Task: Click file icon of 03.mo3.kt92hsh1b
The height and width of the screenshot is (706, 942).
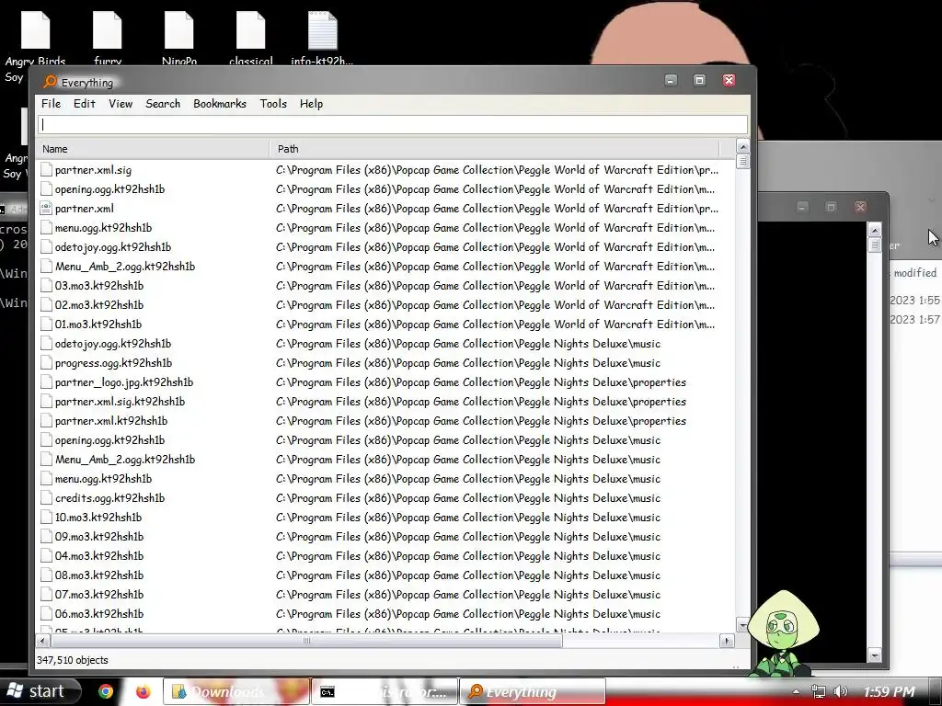Action: tap(46, 286)
